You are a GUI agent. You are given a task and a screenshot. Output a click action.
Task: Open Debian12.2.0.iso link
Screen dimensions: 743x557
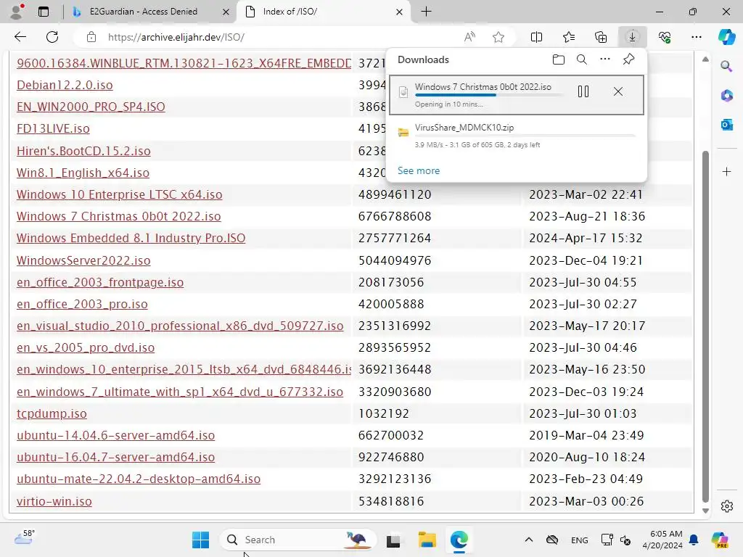(x=65, y=85)
